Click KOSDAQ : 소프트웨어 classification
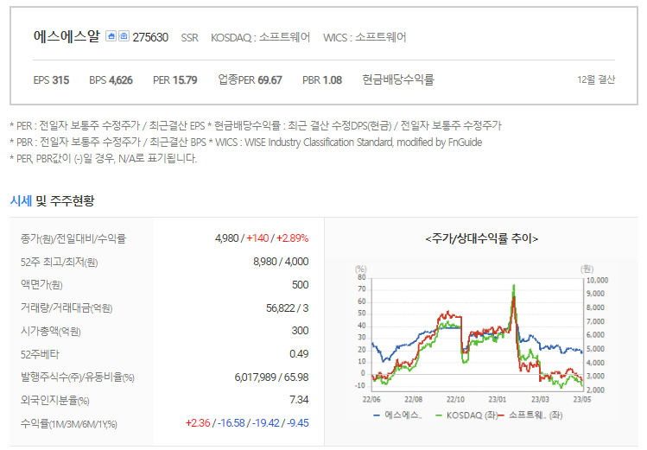The image size is (647, 450). [x=260, y=37]
